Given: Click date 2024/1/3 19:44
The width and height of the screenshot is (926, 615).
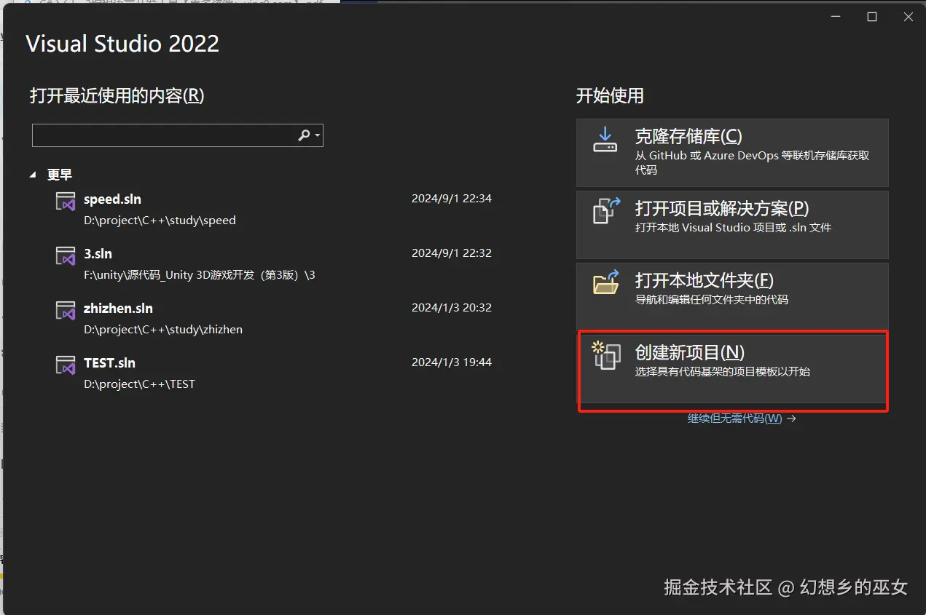Looking at the screenshot, I should coord(452,362).
